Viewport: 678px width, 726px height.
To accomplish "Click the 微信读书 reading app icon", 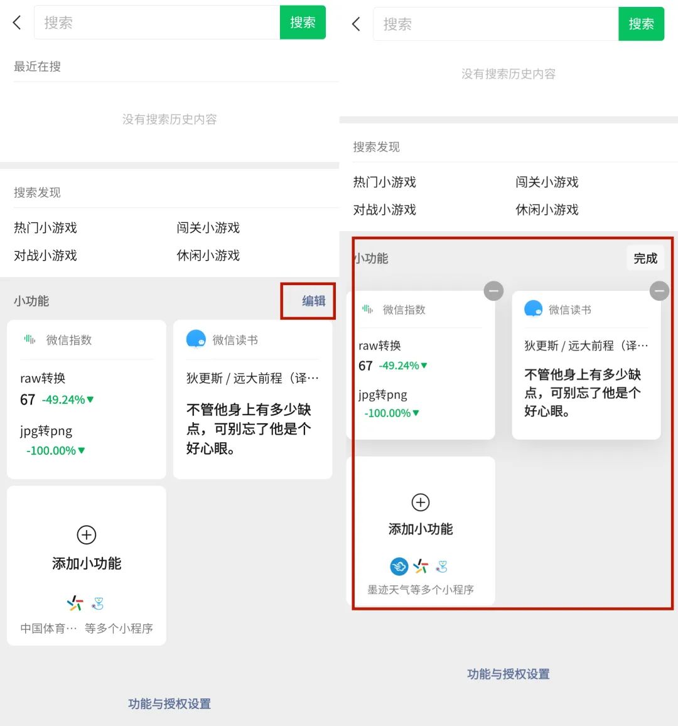I will click(196, 340).
